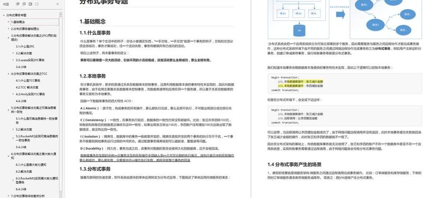
Task: Collapse the root 分布式事务专题 bookmark
Action: (4, 15)
